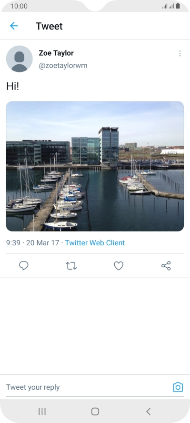Tap the camera icon in reply bar

[178, 387]
